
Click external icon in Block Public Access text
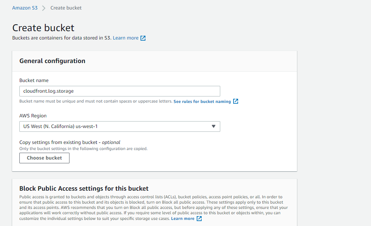[199, 219]
